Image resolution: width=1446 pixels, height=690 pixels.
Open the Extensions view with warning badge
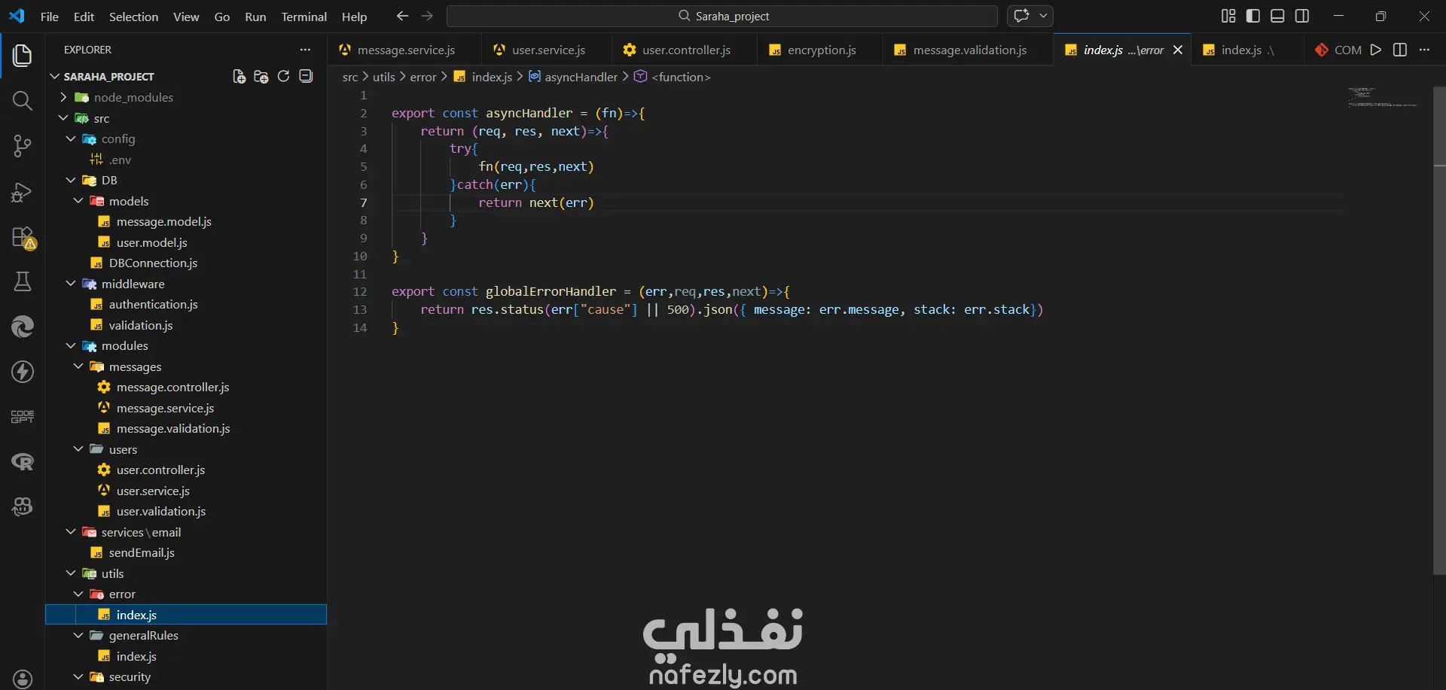click(23, 237)
